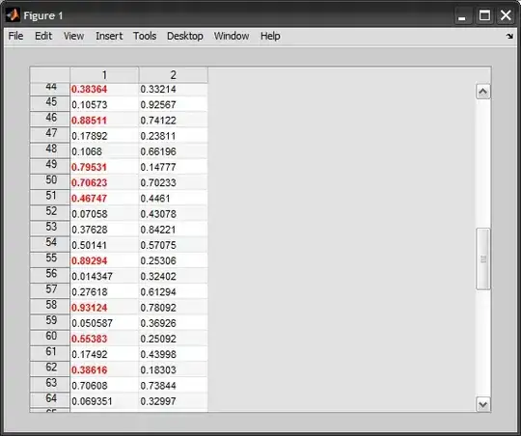Click cell 0.014347

(x=104, y=276)
